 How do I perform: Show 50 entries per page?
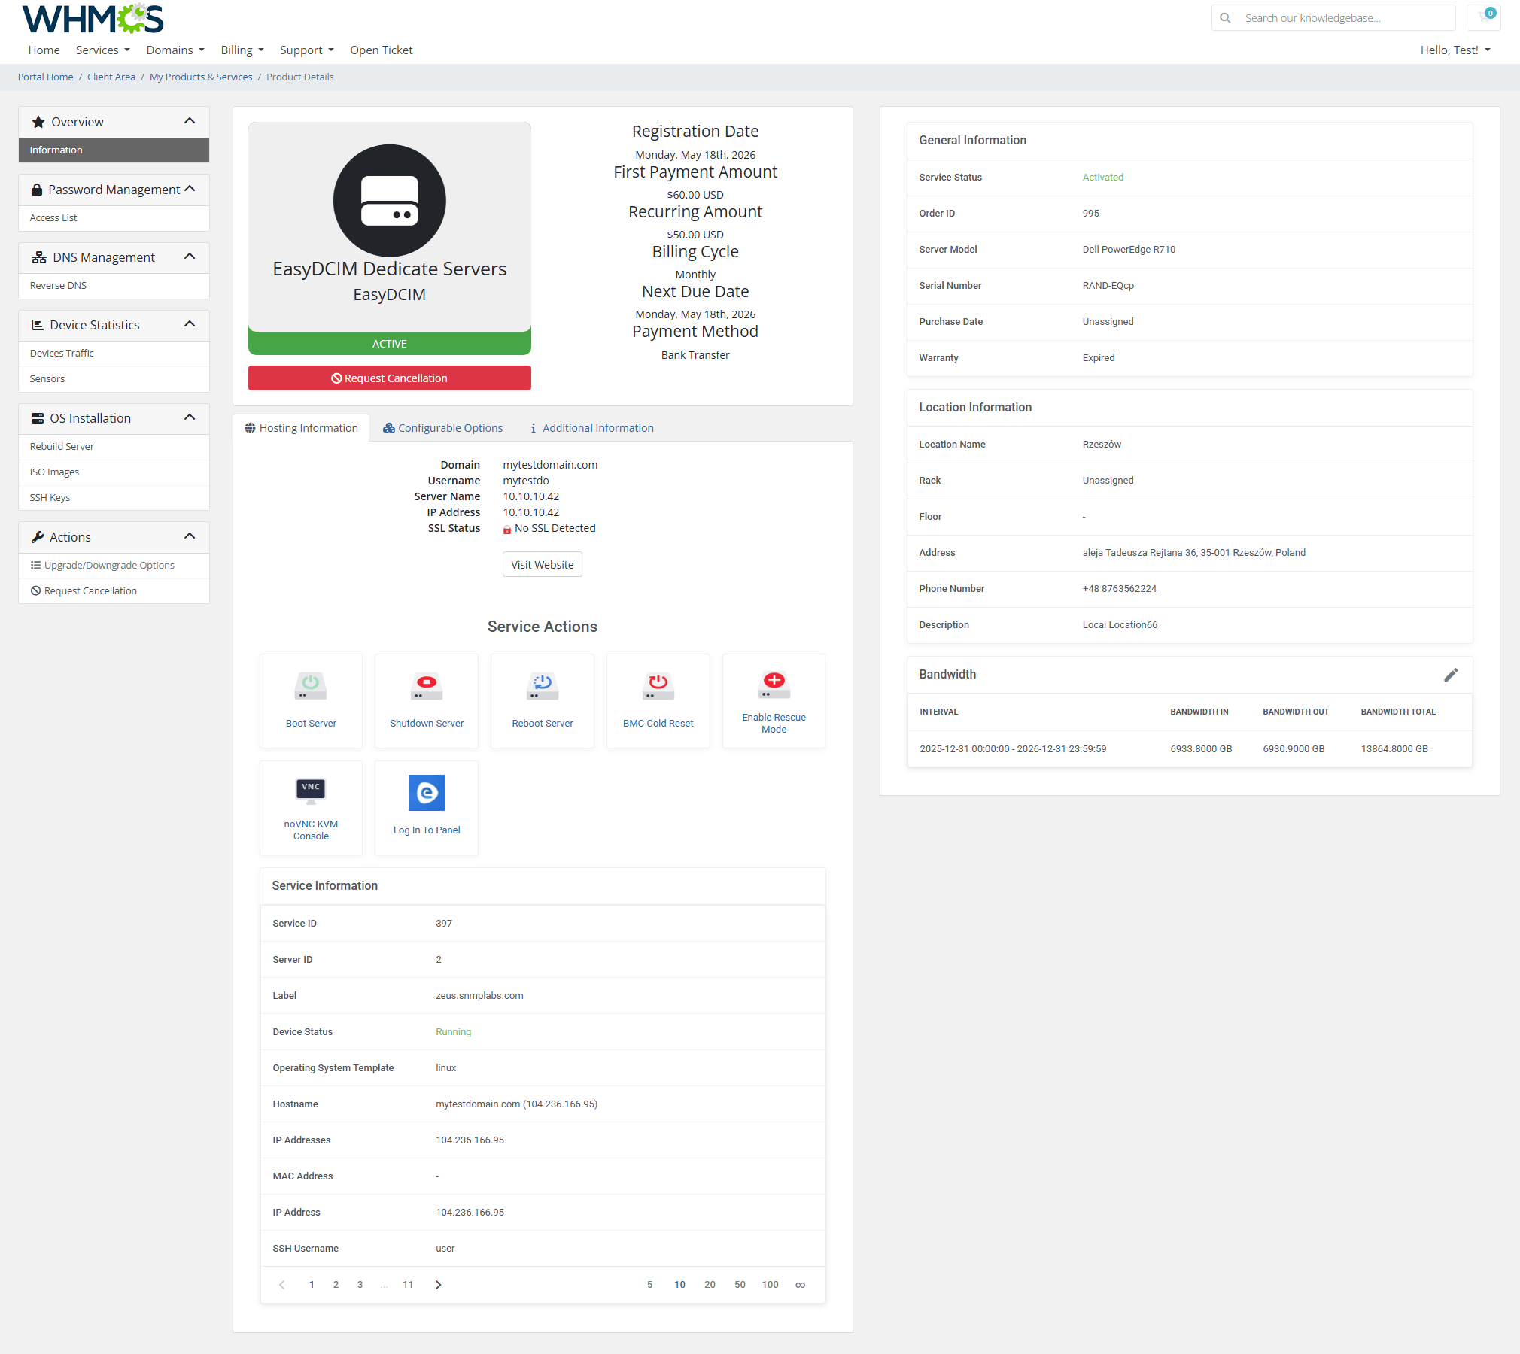(740, 1285)
